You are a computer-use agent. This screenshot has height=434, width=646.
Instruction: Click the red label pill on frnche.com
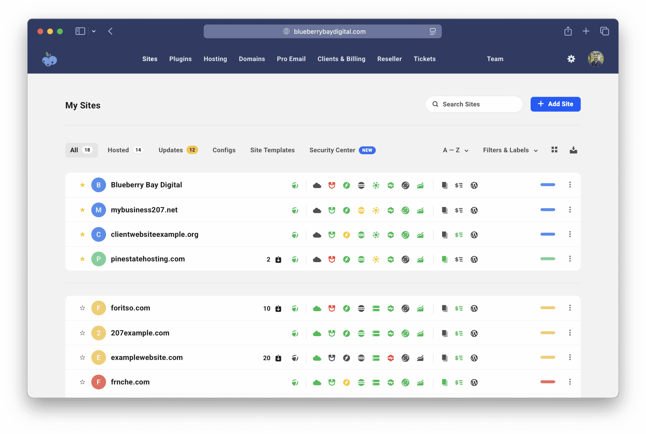click(547, 382)
